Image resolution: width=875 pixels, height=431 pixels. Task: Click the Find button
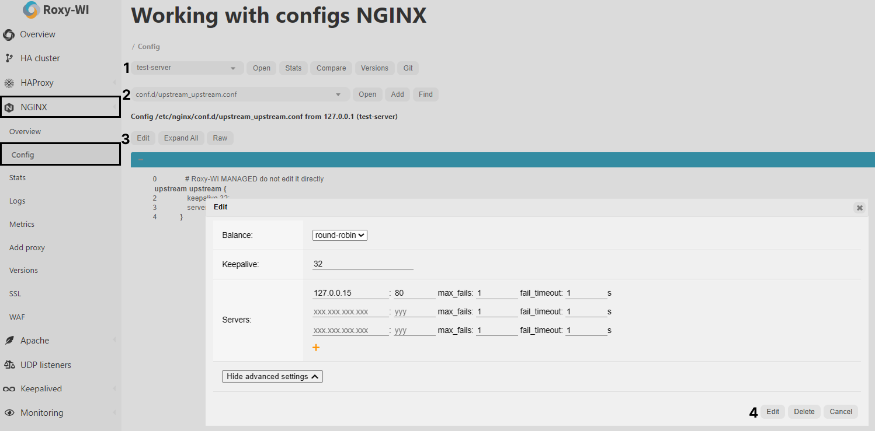pos(426,94)
